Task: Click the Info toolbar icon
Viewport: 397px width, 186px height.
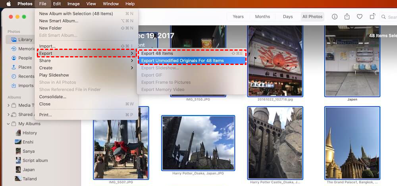Action: point(334,17)
